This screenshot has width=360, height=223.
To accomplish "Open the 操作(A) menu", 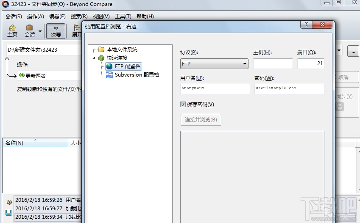I will click(x=35, y=17).
